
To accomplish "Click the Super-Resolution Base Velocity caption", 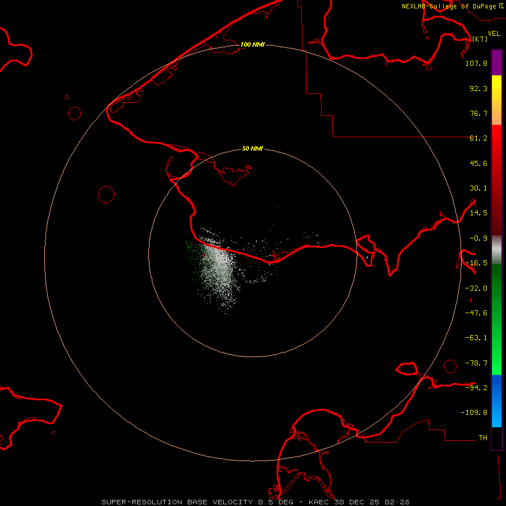I will [255, 502].
